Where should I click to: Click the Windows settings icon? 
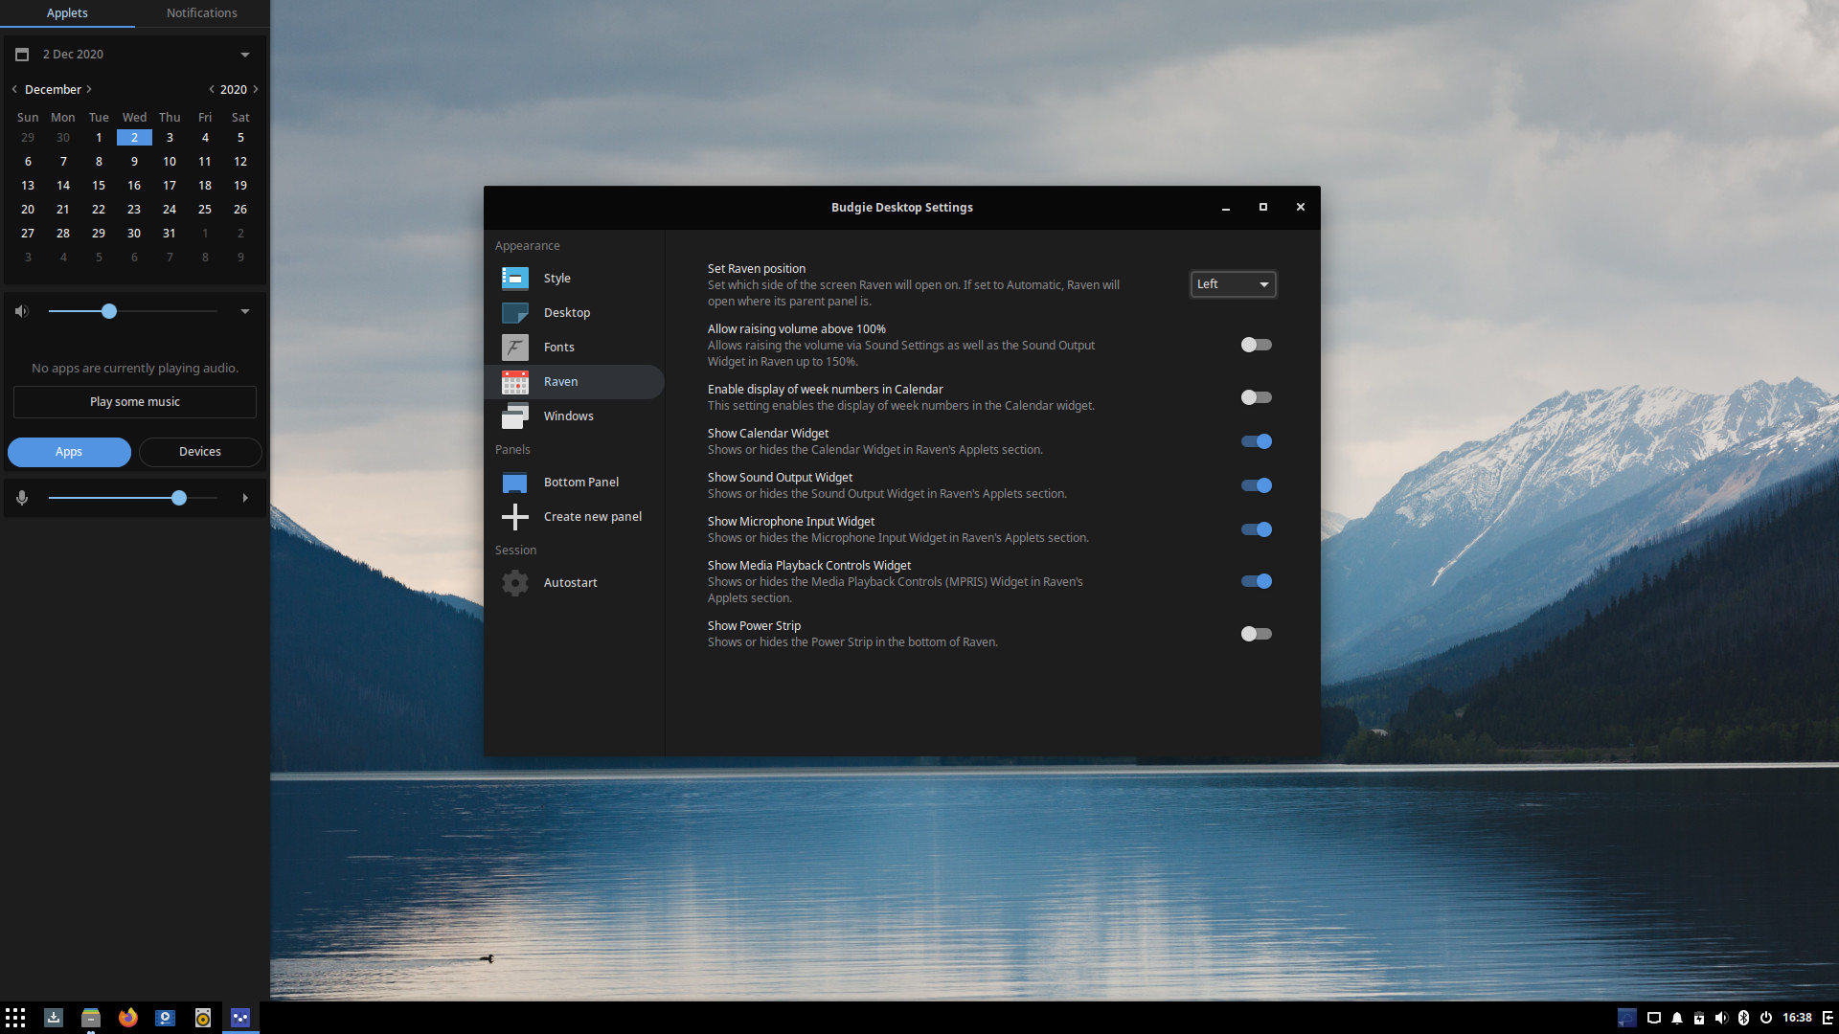[x=514, y=416]
